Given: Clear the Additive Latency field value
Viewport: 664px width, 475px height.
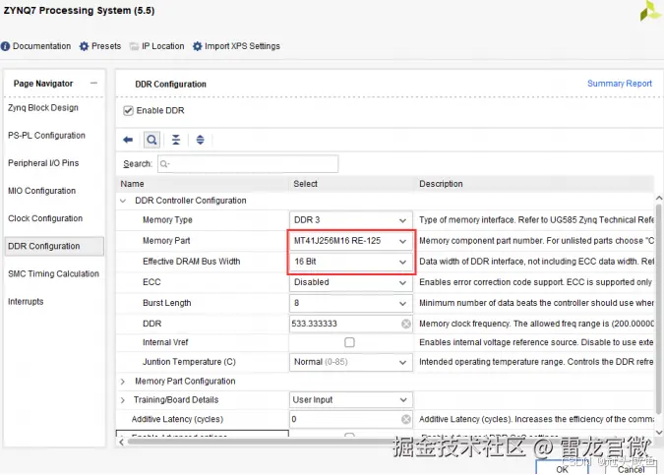Looking at the screenshot, I should coord(405,419).
